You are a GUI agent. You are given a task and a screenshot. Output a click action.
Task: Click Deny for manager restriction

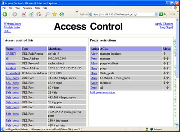94,59
